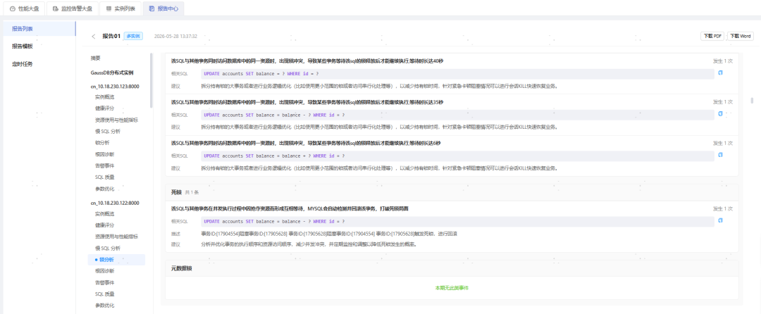Click the 描述 line with 事务ID:[17904554]
761x314 pixels.
pos(329,233)
